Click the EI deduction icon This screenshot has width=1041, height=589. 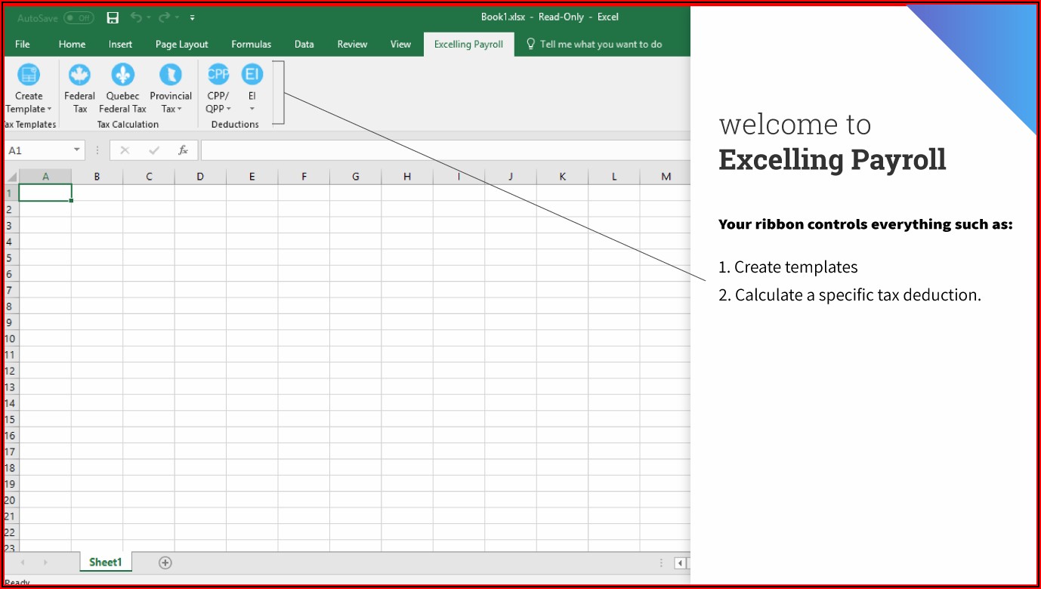pyautogui.click(x=252, y=74)
